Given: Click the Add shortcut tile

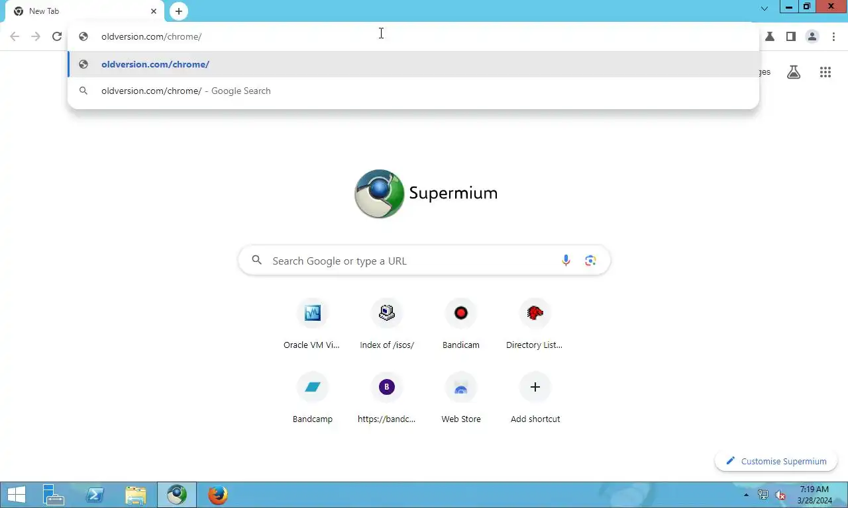Looking at the screenshot, I should coord(535,398).
